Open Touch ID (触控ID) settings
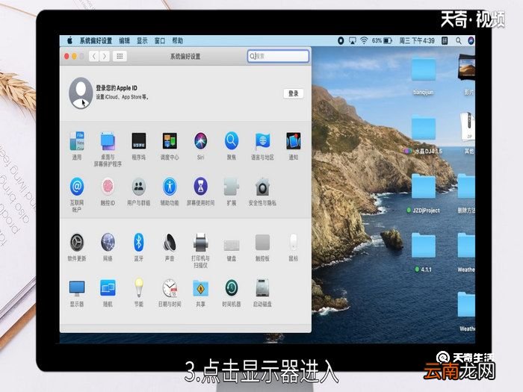The width and height of the screenshot is (523, 392). (x=108, y=187)
